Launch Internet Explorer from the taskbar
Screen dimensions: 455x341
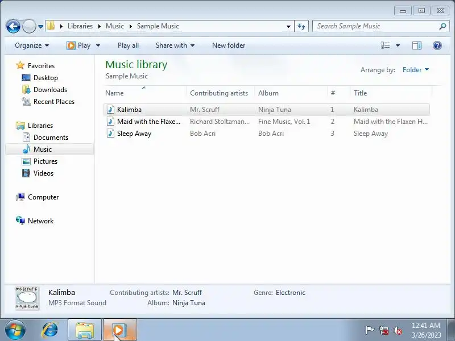tap(50, 330)
